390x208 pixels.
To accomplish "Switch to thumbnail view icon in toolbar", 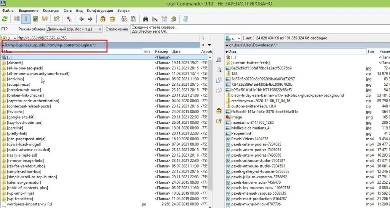I will point(35,19).
